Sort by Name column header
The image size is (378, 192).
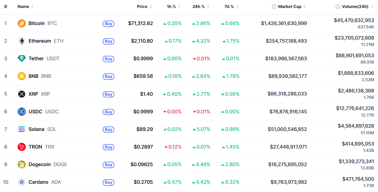(x=26, y=7)
